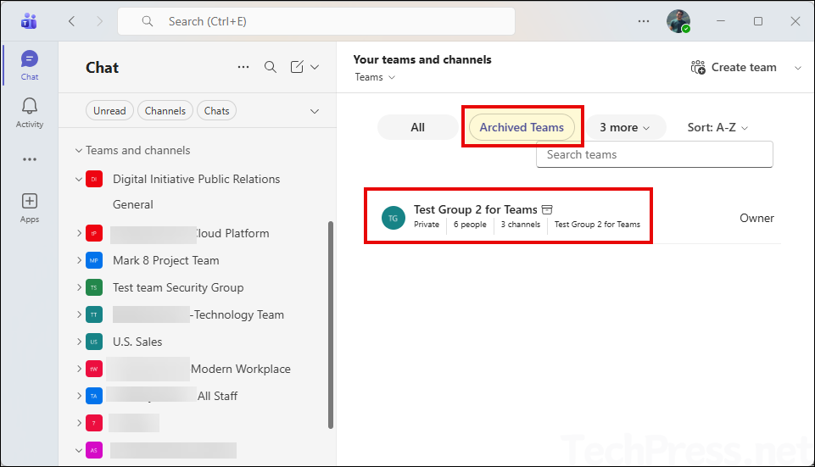Click the red DI team avatar

click(x=94, y=179)
